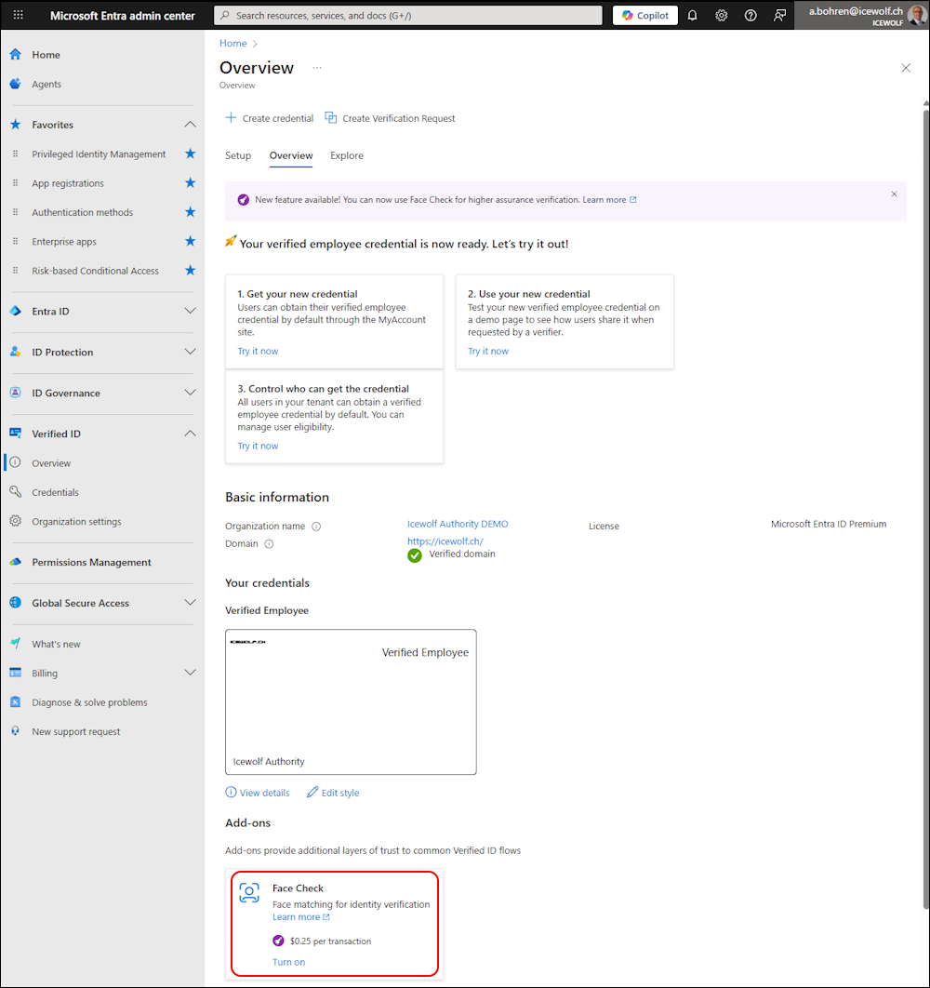Image resolution: width=930 pixels, height=988 pixels.
Task: Open https://icewolf.ch/ domain link
Action: [445, 541]
